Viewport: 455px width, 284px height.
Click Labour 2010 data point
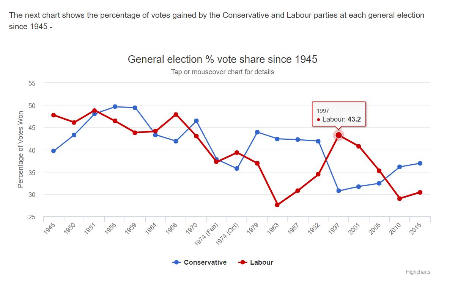click(400, 198)
